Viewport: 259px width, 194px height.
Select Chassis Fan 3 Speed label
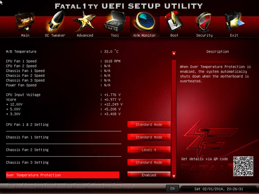coord(25,80)
